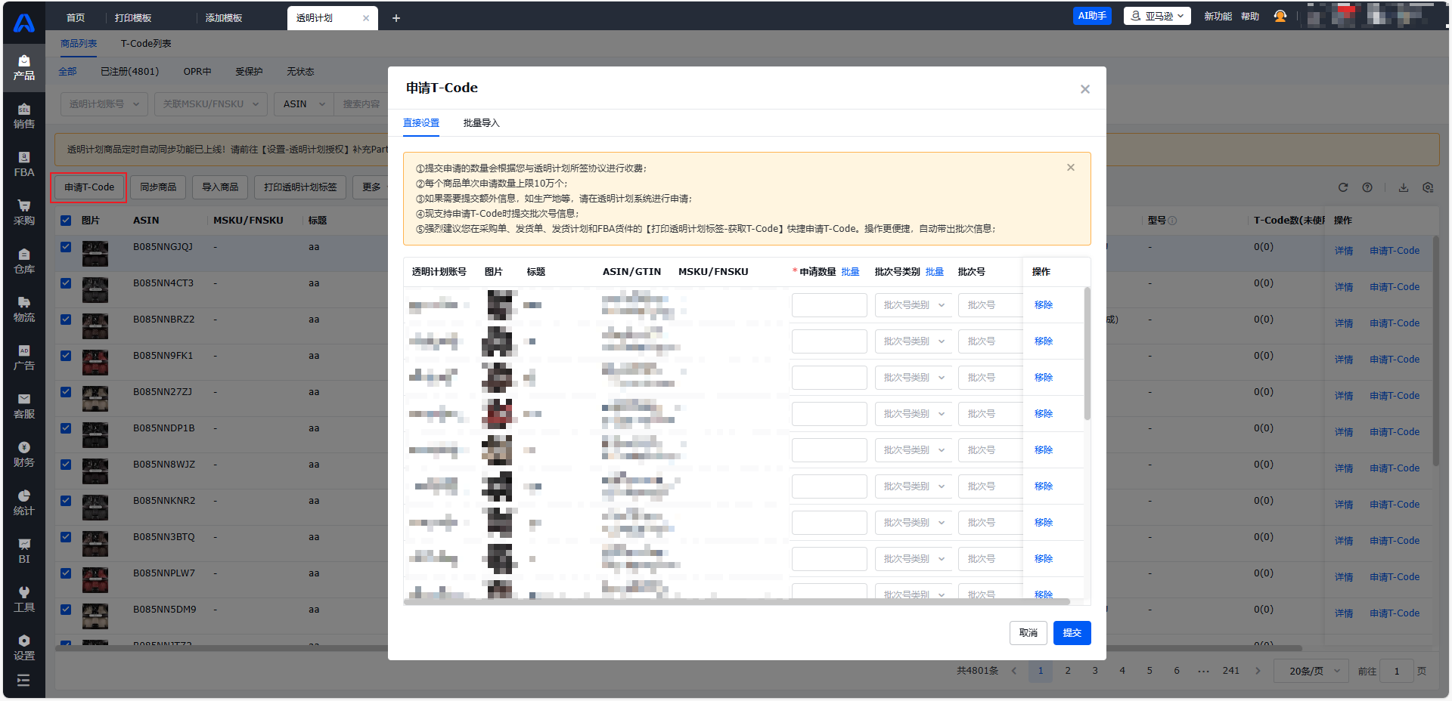Image resolution: width=1452 pixels, height=701 pixels.
Task: Switch to the T-Code列表 tab
Action: pos(146,44)
